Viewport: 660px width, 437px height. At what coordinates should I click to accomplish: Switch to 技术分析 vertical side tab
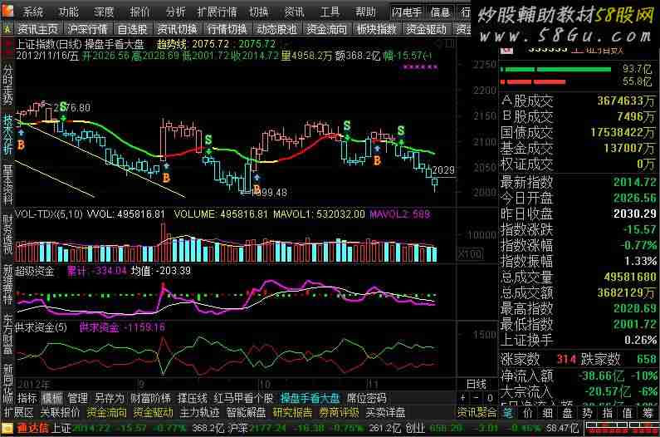click(7, 135)
